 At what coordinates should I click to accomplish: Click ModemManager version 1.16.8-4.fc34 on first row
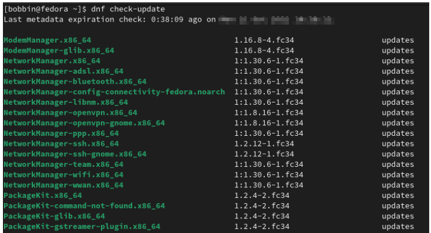pyautogui.click(x=264, y=40)
